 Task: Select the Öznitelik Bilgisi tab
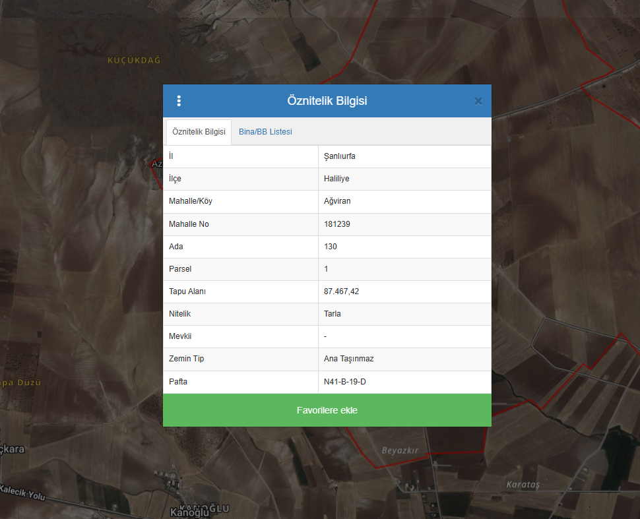pos(199,132)
